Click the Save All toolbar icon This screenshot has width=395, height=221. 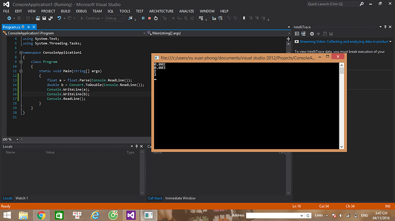click(x=50, y=18)
